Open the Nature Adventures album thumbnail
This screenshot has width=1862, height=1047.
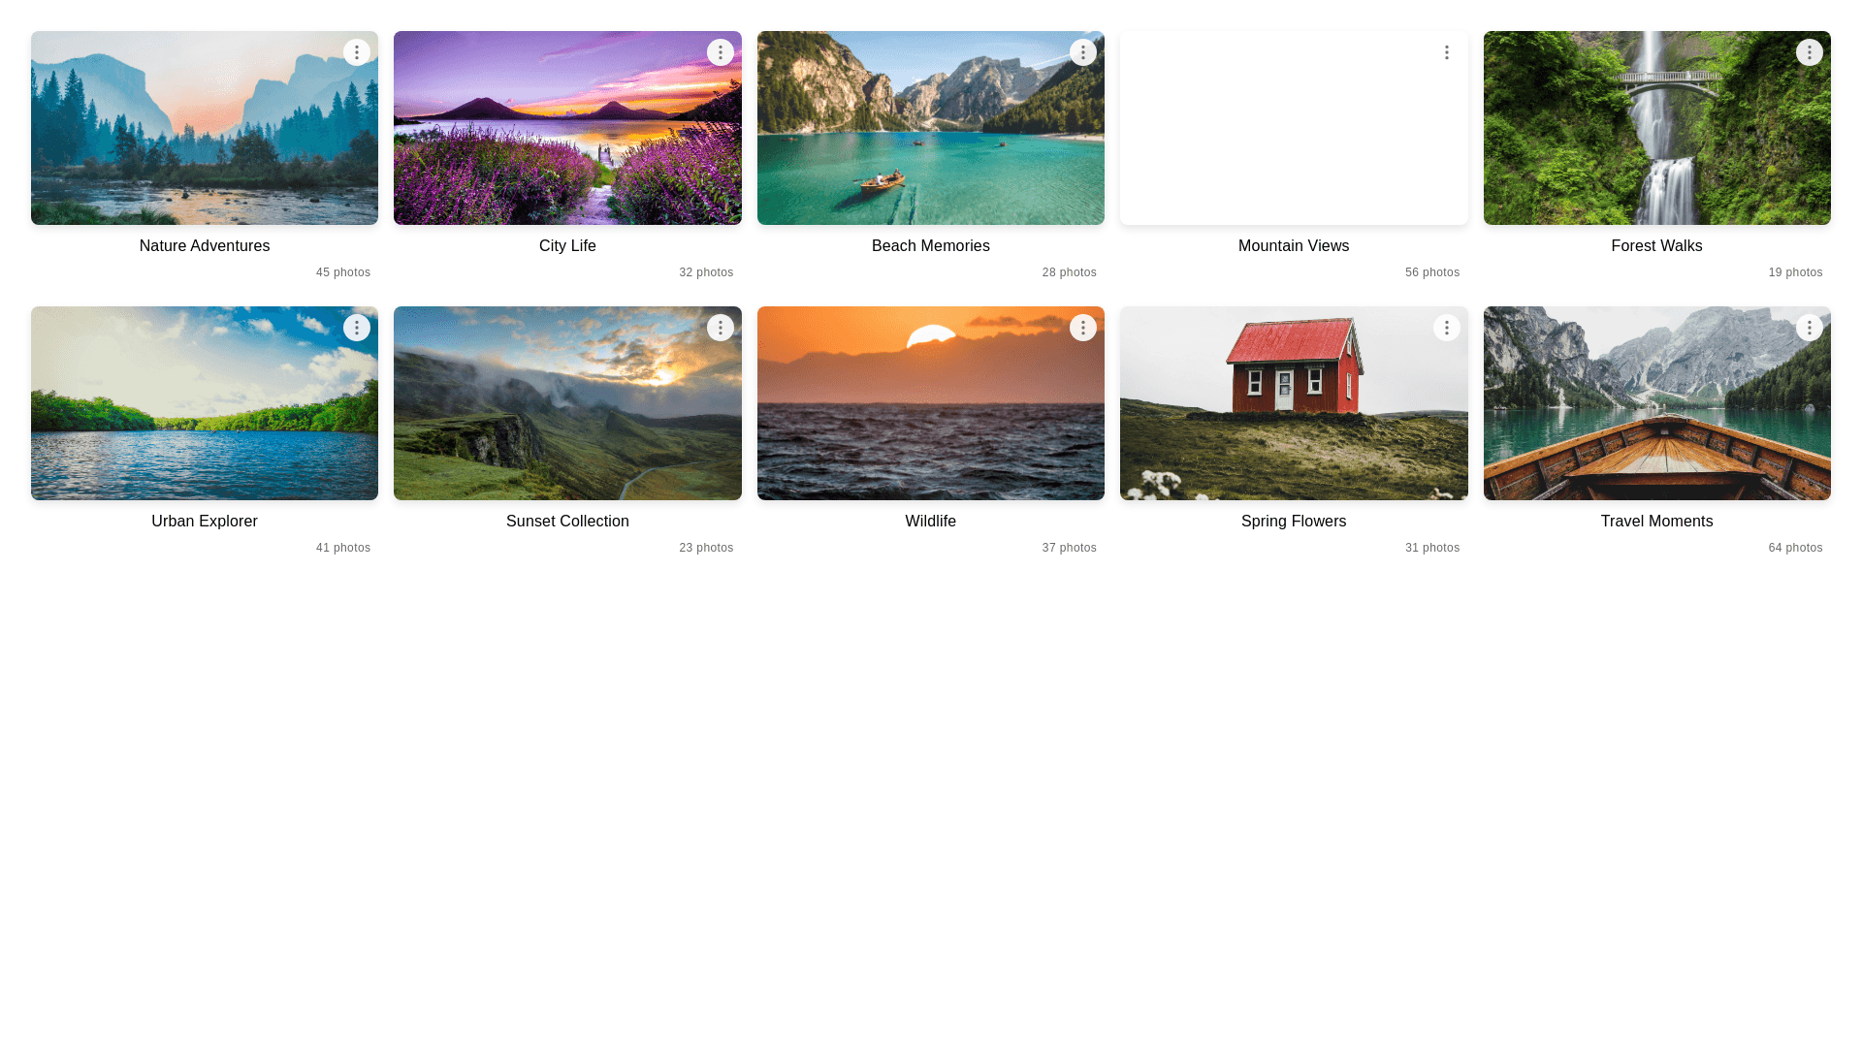point(205,128)
